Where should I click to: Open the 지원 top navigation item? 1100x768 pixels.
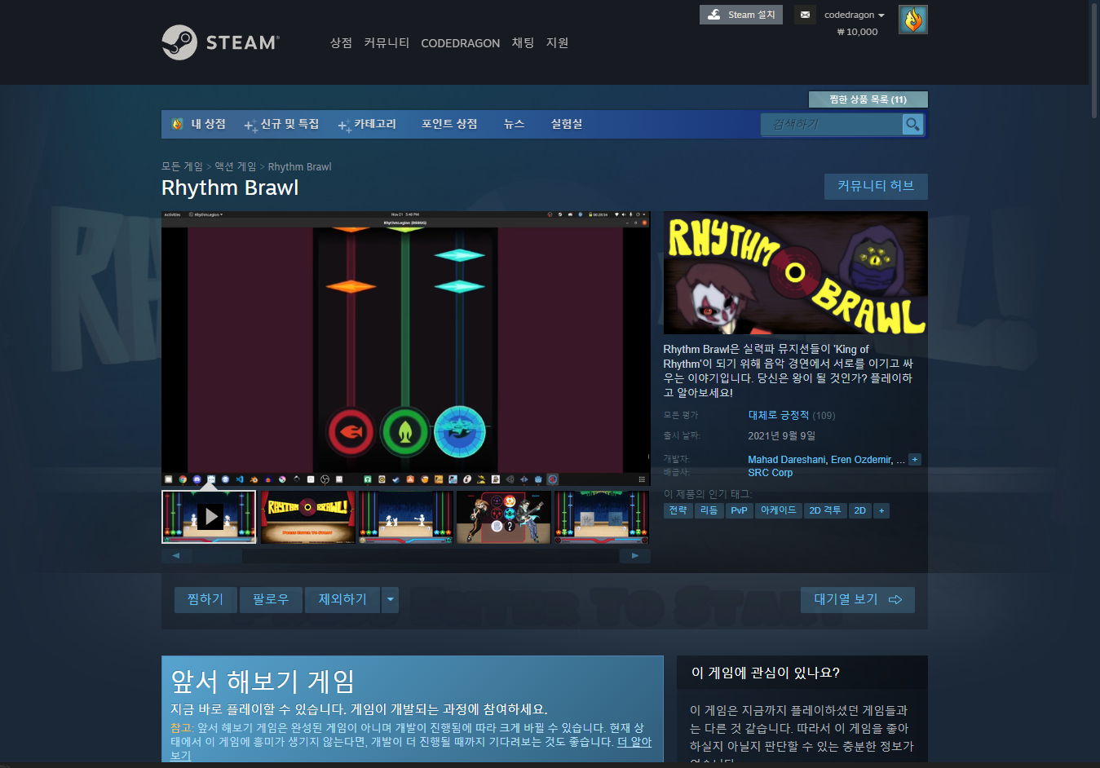pos(557,42)
